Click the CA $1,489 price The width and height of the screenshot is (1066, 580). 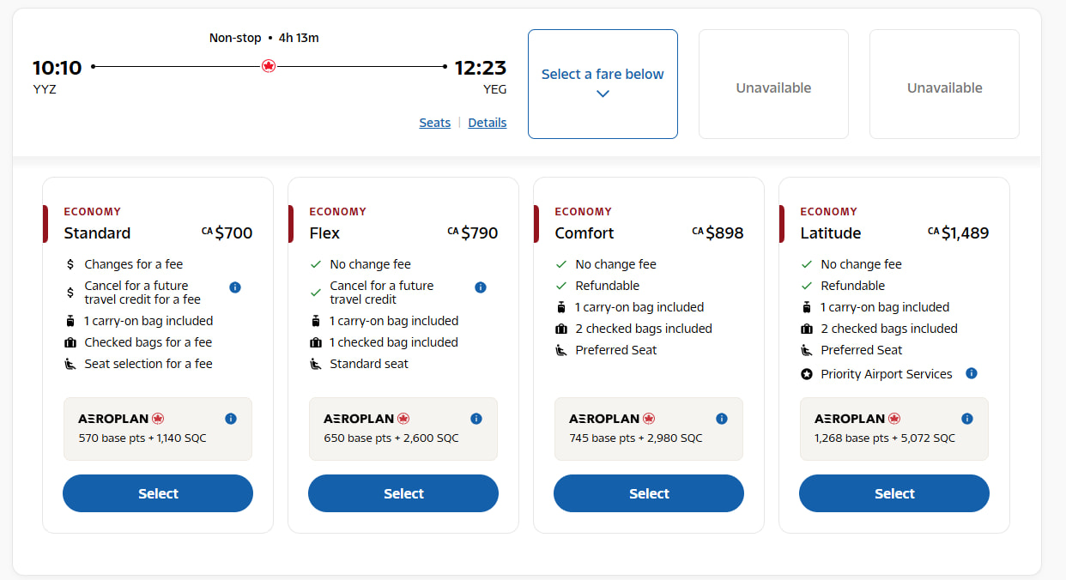[x=959, y=233]
